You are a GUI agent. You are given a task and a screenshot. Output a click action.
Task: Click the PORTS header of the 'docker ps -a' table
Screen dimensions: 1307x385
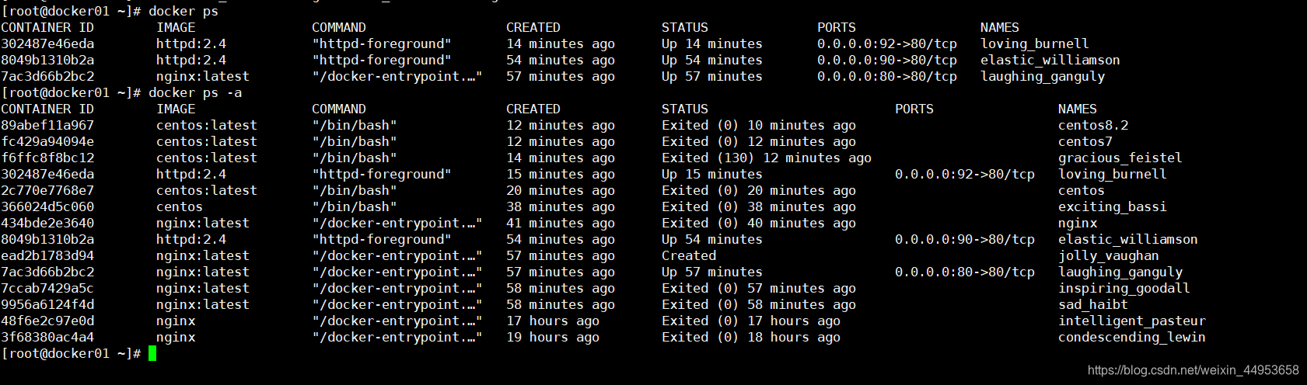point(914,109)
